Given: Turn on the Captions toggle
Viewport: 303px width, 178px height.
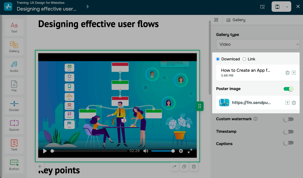Looking at the screenshot, I should tap(288, 143).
